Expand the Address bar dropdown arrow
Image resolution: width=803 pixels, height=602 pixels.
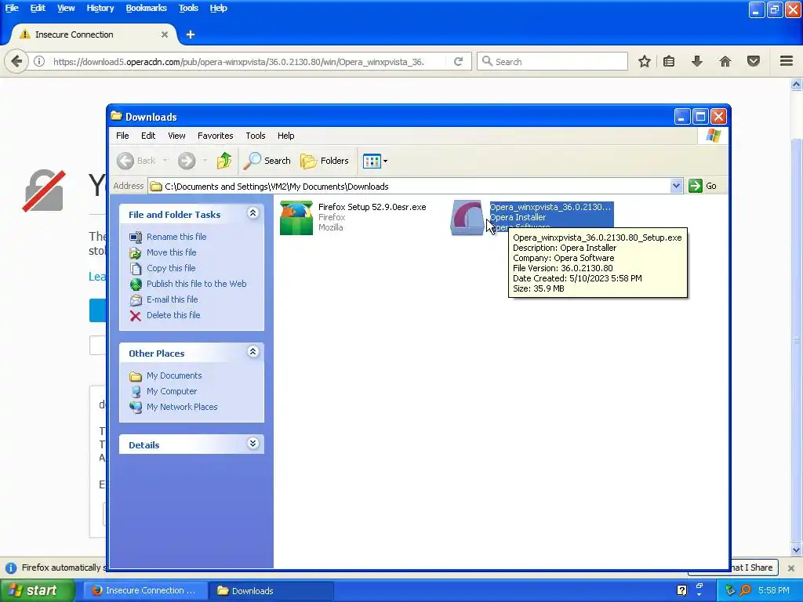[x=676, y=186]
